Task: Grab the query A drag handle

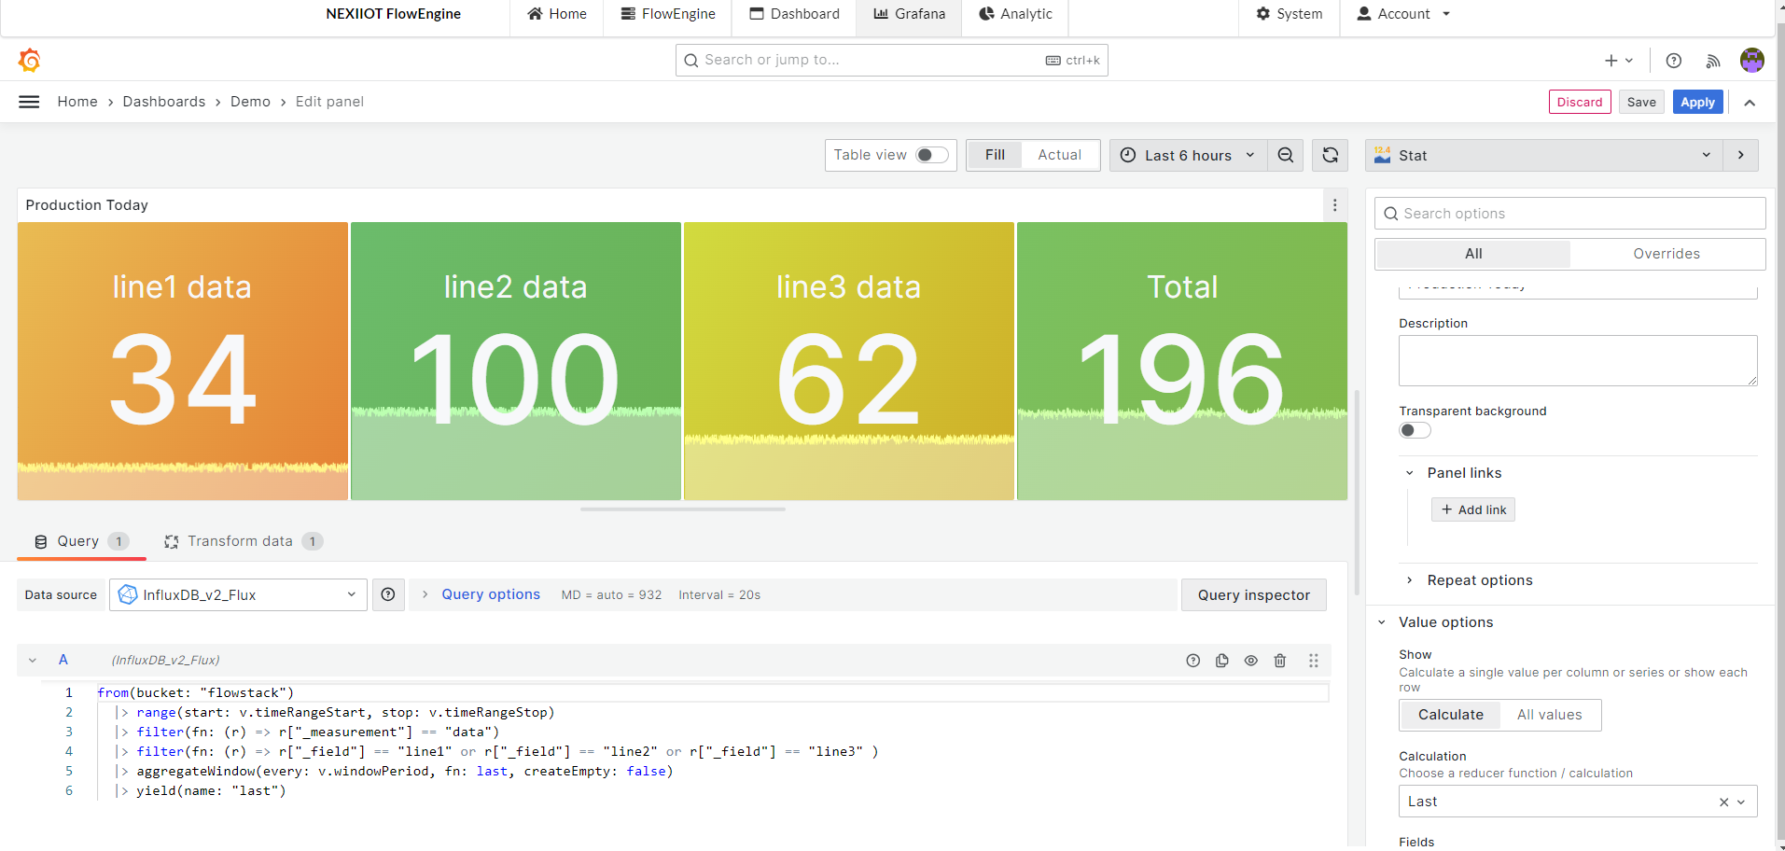Action: pos(1313,661)
